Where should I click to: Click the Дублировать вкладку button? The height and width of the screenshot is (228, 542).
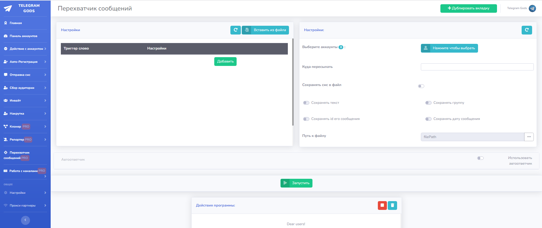(x=468, y=8)
